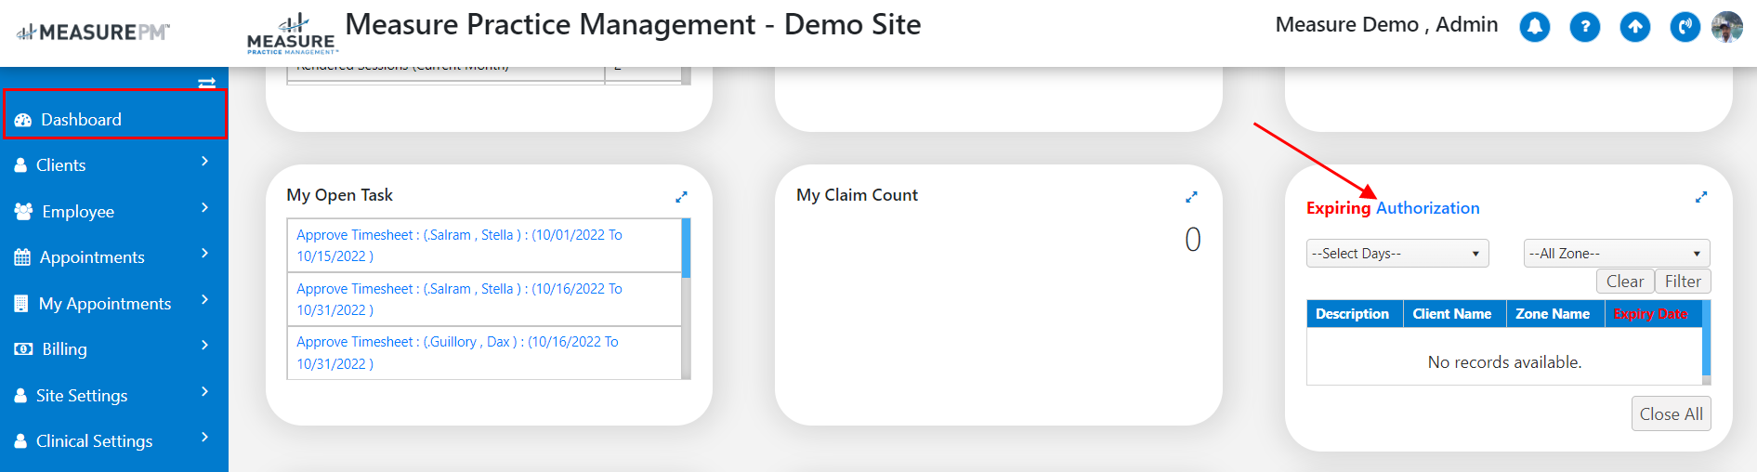Image resolution: width=1757 pixels, height=472 pixels.
Task: Click the MeasurePM logo at top left
Action: 93,33
